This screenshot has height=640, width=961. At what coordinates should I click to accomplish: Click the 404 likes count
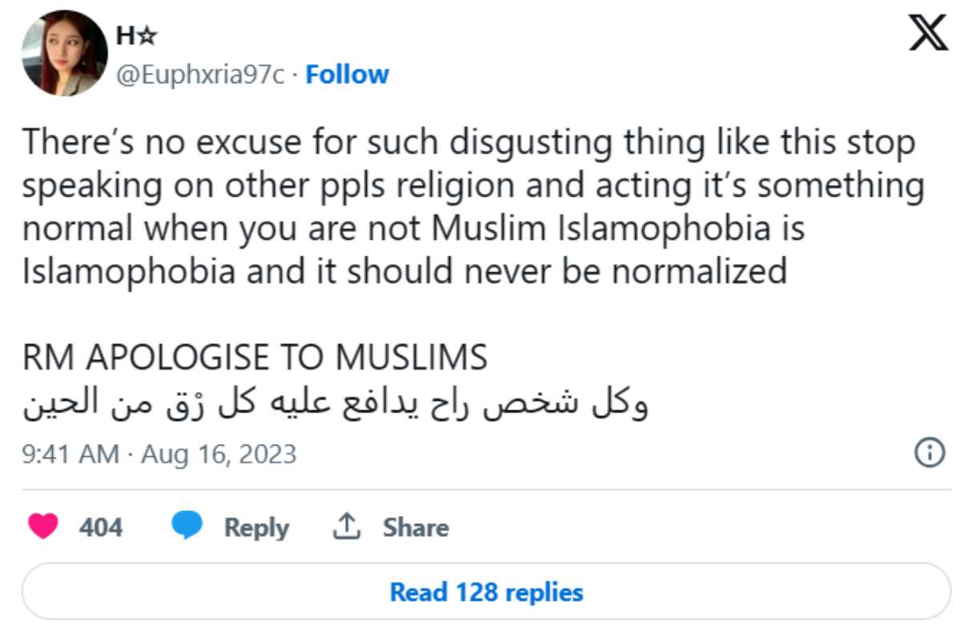[x=101, y=528]
